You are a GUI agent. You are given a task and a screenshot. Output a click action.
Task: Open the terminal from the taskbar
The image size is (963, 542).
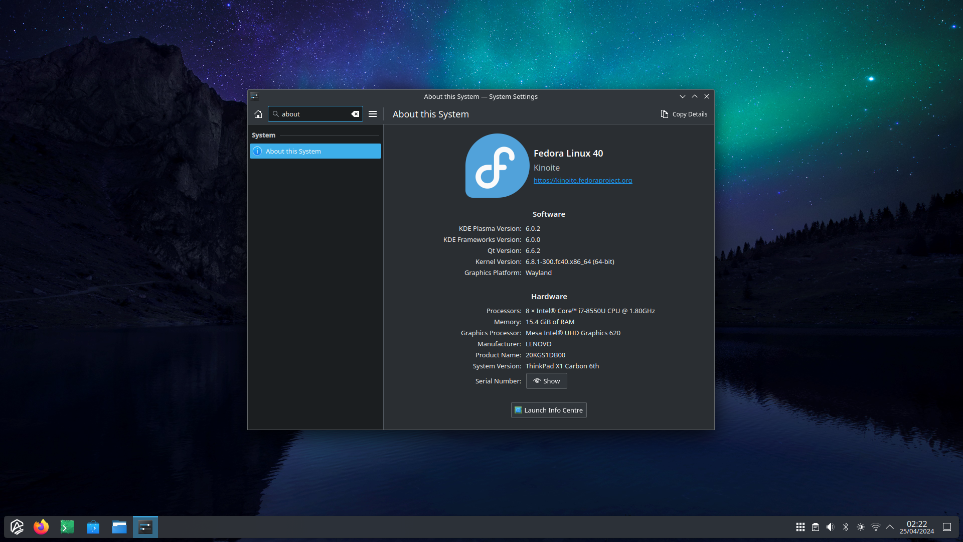[x=67, y=527]
